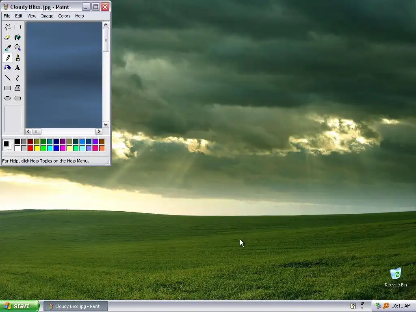Pick the magenta color swatch
Image resolution: width=416 pixels, height=312 pixels.
63,148
